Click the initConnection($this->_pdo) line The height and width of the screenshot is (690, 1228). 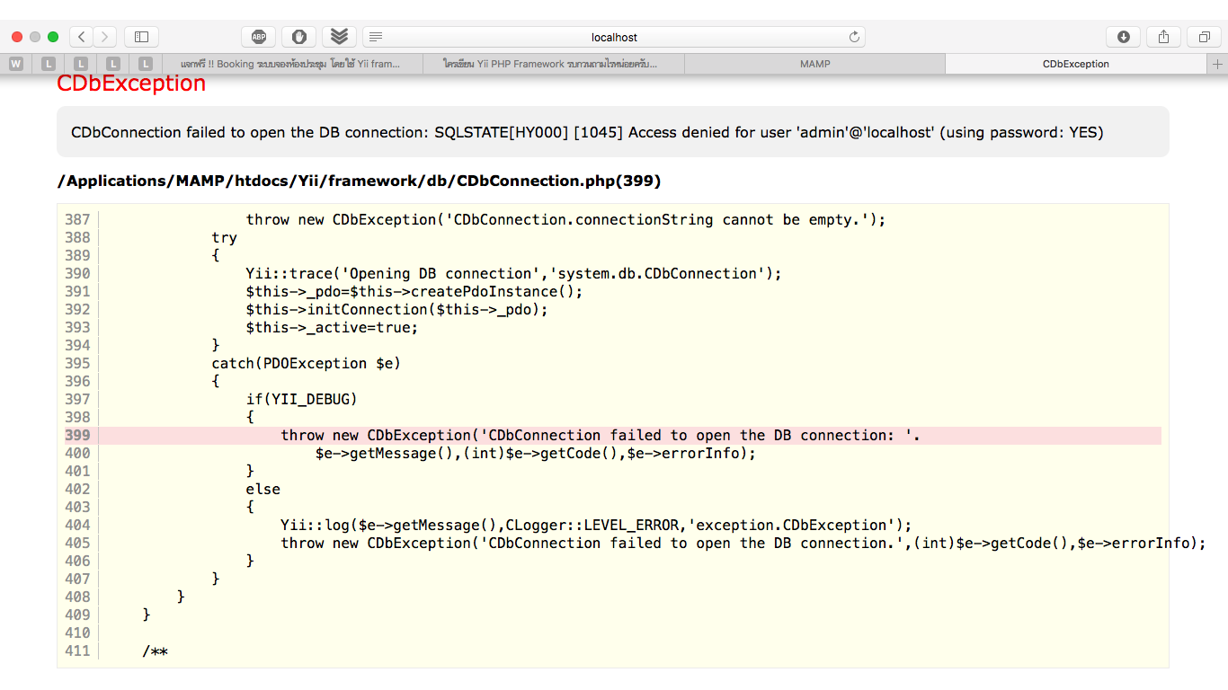click(396, 309)
